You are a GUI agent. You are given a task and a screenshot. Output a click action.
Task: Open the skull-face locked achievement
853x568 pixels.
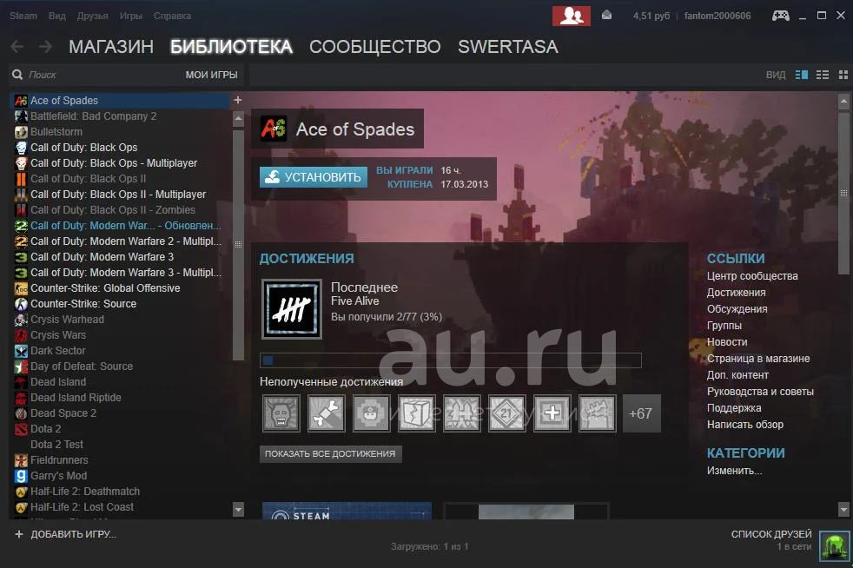[x=281, y=413]
